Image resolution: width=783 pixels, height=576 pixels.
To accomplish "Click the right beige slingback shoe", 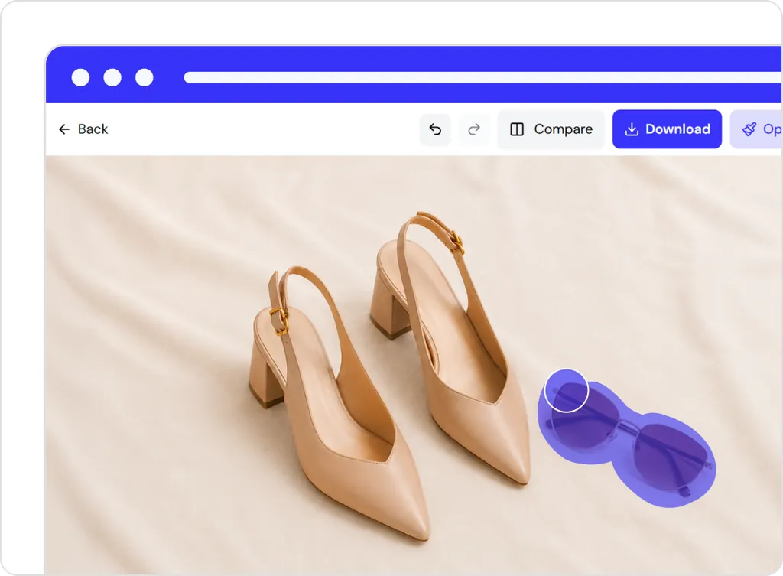I will pyautogui.click(x=448, y=345).
